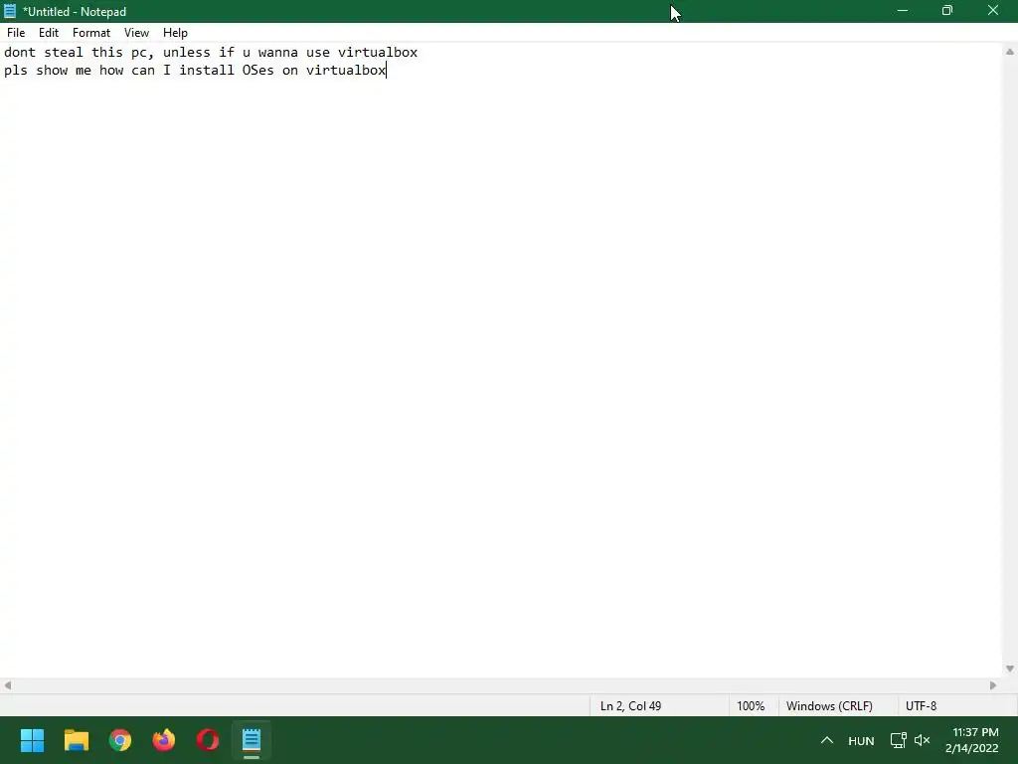Click the Notepad icon in title bar
Viewport: 1018px width, 764px height.
[x=10, y=11]
